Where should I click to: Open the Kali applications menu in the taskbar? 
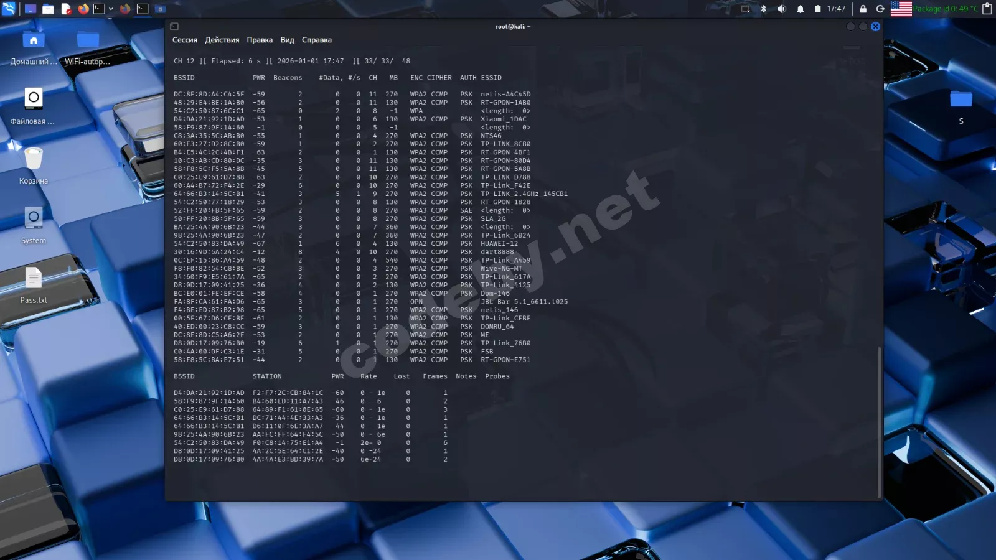tap(9, 9)
